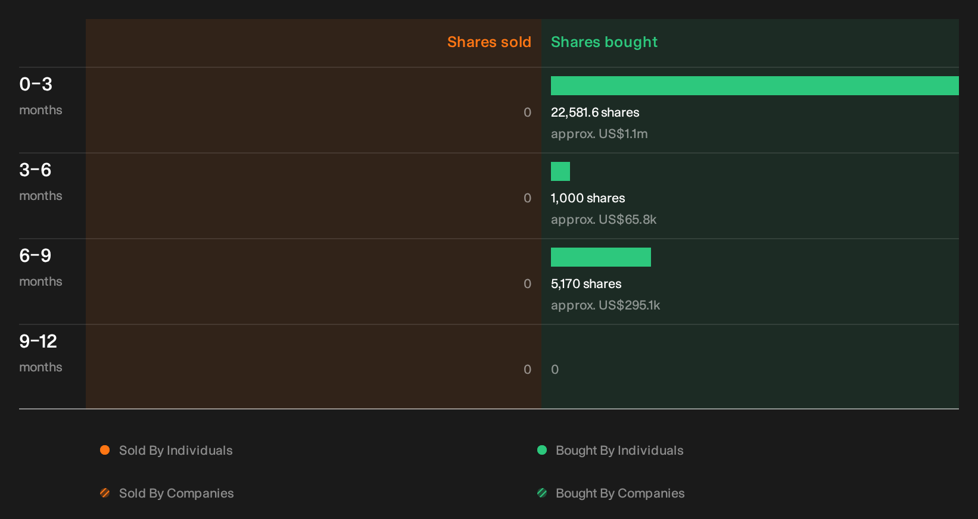
Task: Click the 6-9 months green bought bar
Action: pyautogui.click(x=601, y=257)
